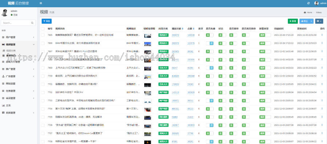Toggle the 是否免费 switch for video 7703
The image size is (327, 144).
[210, 100]
